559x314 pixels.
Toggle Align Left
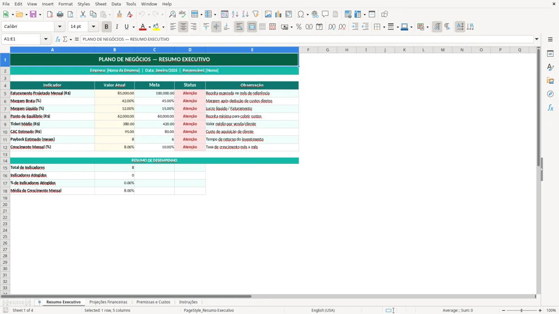tap(173, 27)
